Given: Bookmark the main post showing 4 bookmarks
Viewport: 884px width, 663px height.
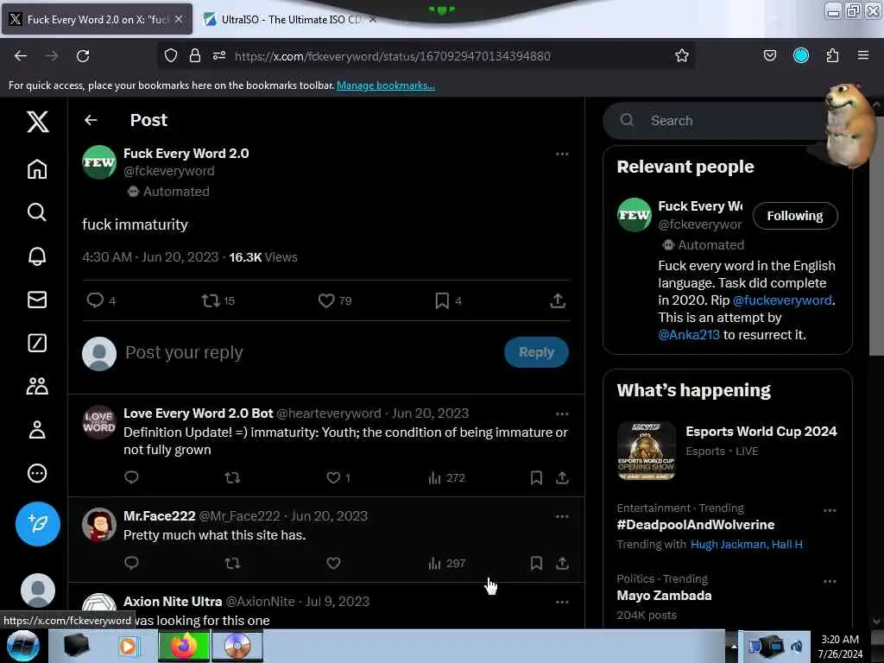Looking at the screenshot, I should pyautogui.click(x=442, y=300).
